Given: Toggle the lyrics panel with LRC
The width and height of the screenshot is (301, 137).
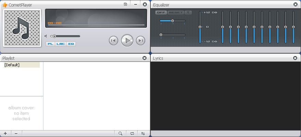Looking at the screenshot, I should point(61,44).
